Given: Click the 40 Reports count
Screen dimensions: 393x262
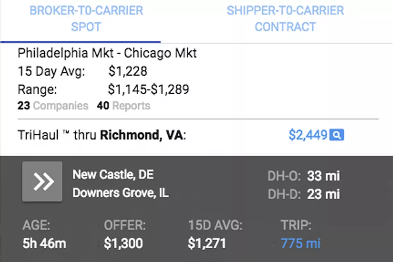Looking at the screenshot, I should pos(124,106).
